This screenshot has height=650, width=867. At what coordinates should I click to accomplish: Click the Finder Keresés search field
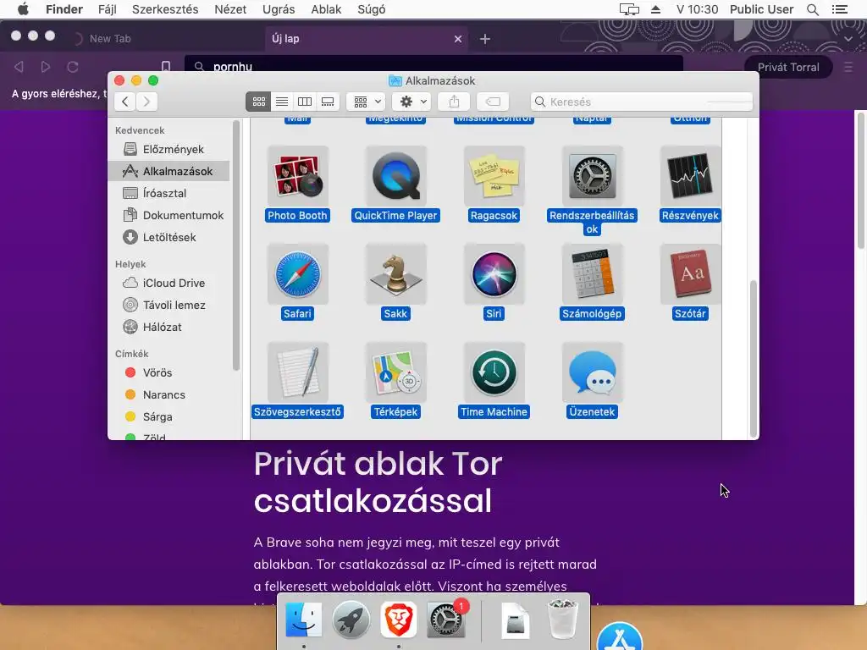pyautogui.click(x=642, y=102)
